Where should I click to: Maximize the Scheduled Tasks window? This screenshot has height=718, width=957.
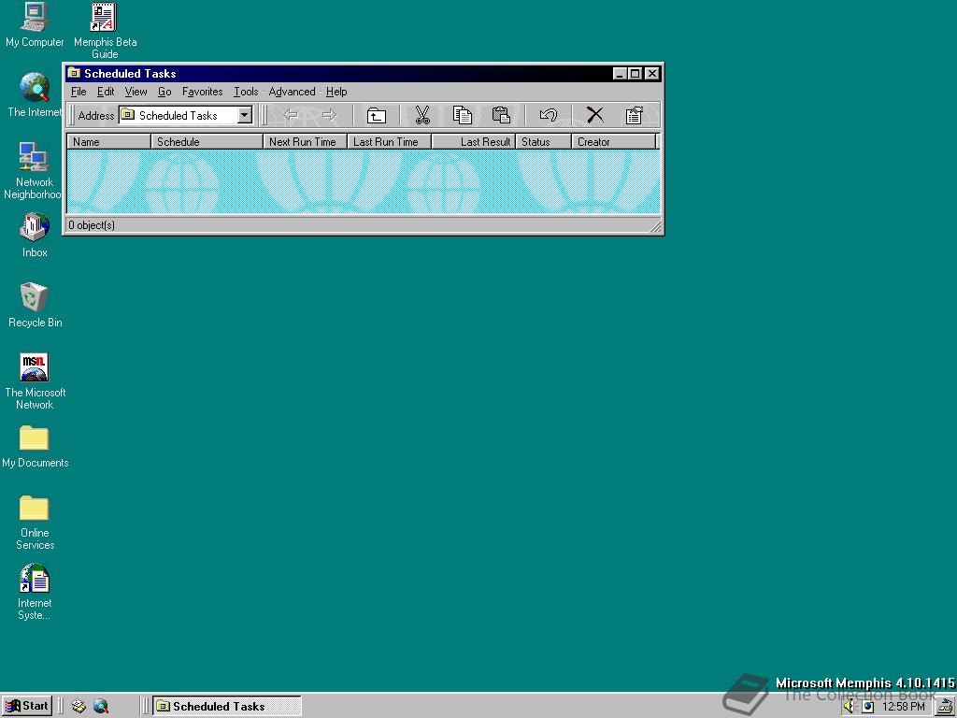click(x=635, y=73)
